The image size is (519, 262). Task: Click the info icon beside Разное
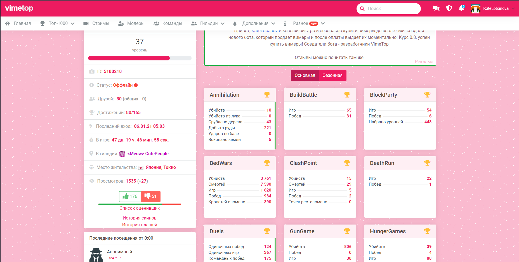(285, 23)
